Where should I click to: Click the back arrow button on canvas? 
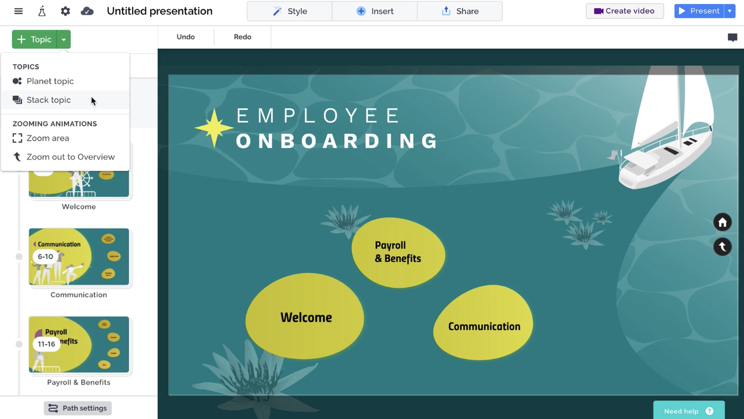click(x=722, y=247)
